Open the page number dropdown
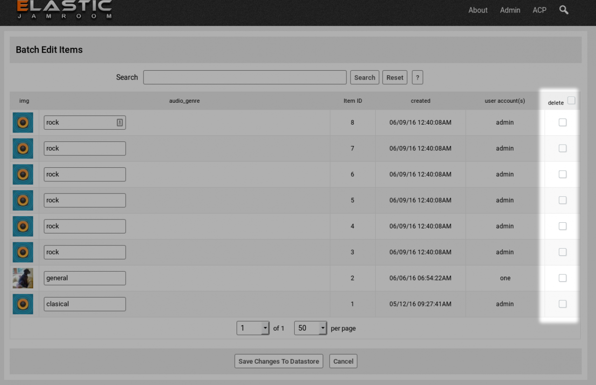This screenshot has width=596, height=385. click(x=253, y=328)
